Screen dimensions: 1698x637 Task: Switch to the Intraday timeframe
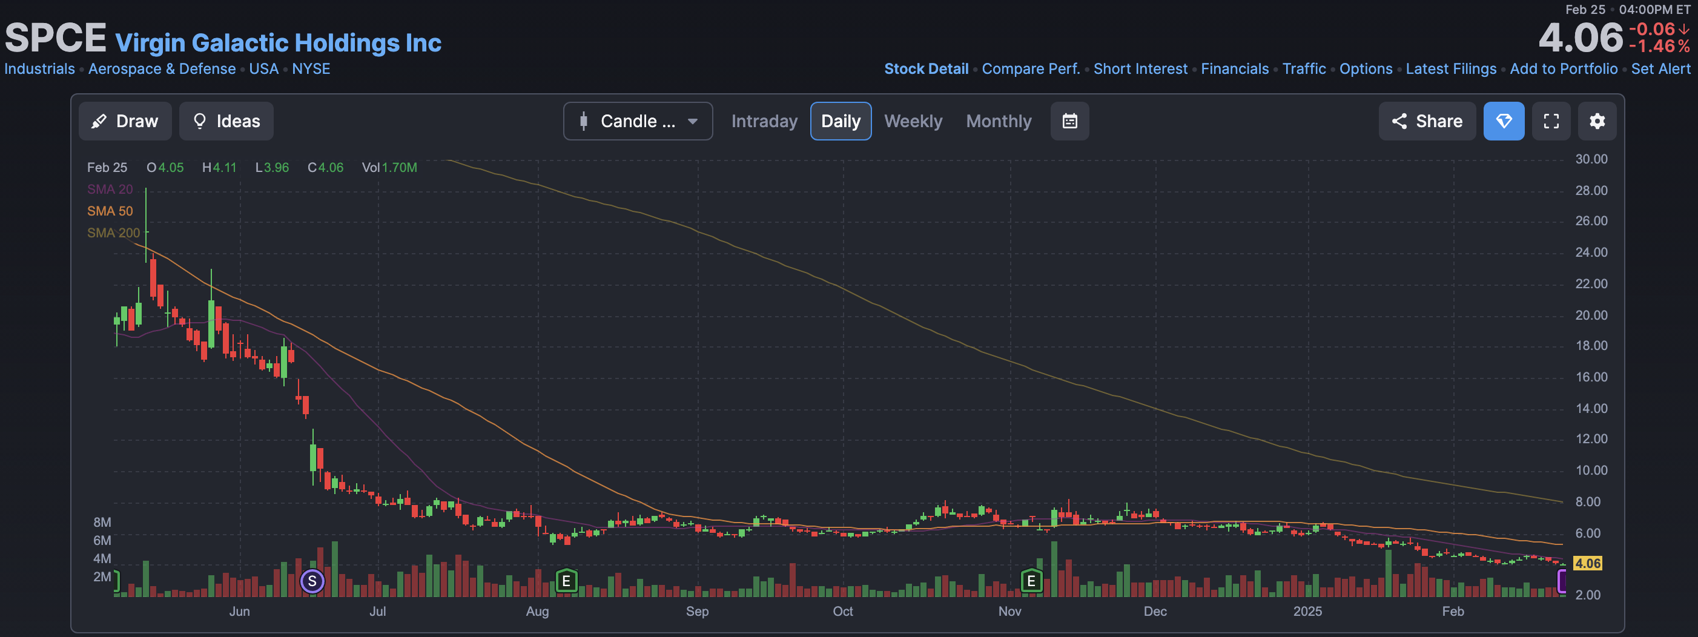pyautogui.click(x=764, y=121)
